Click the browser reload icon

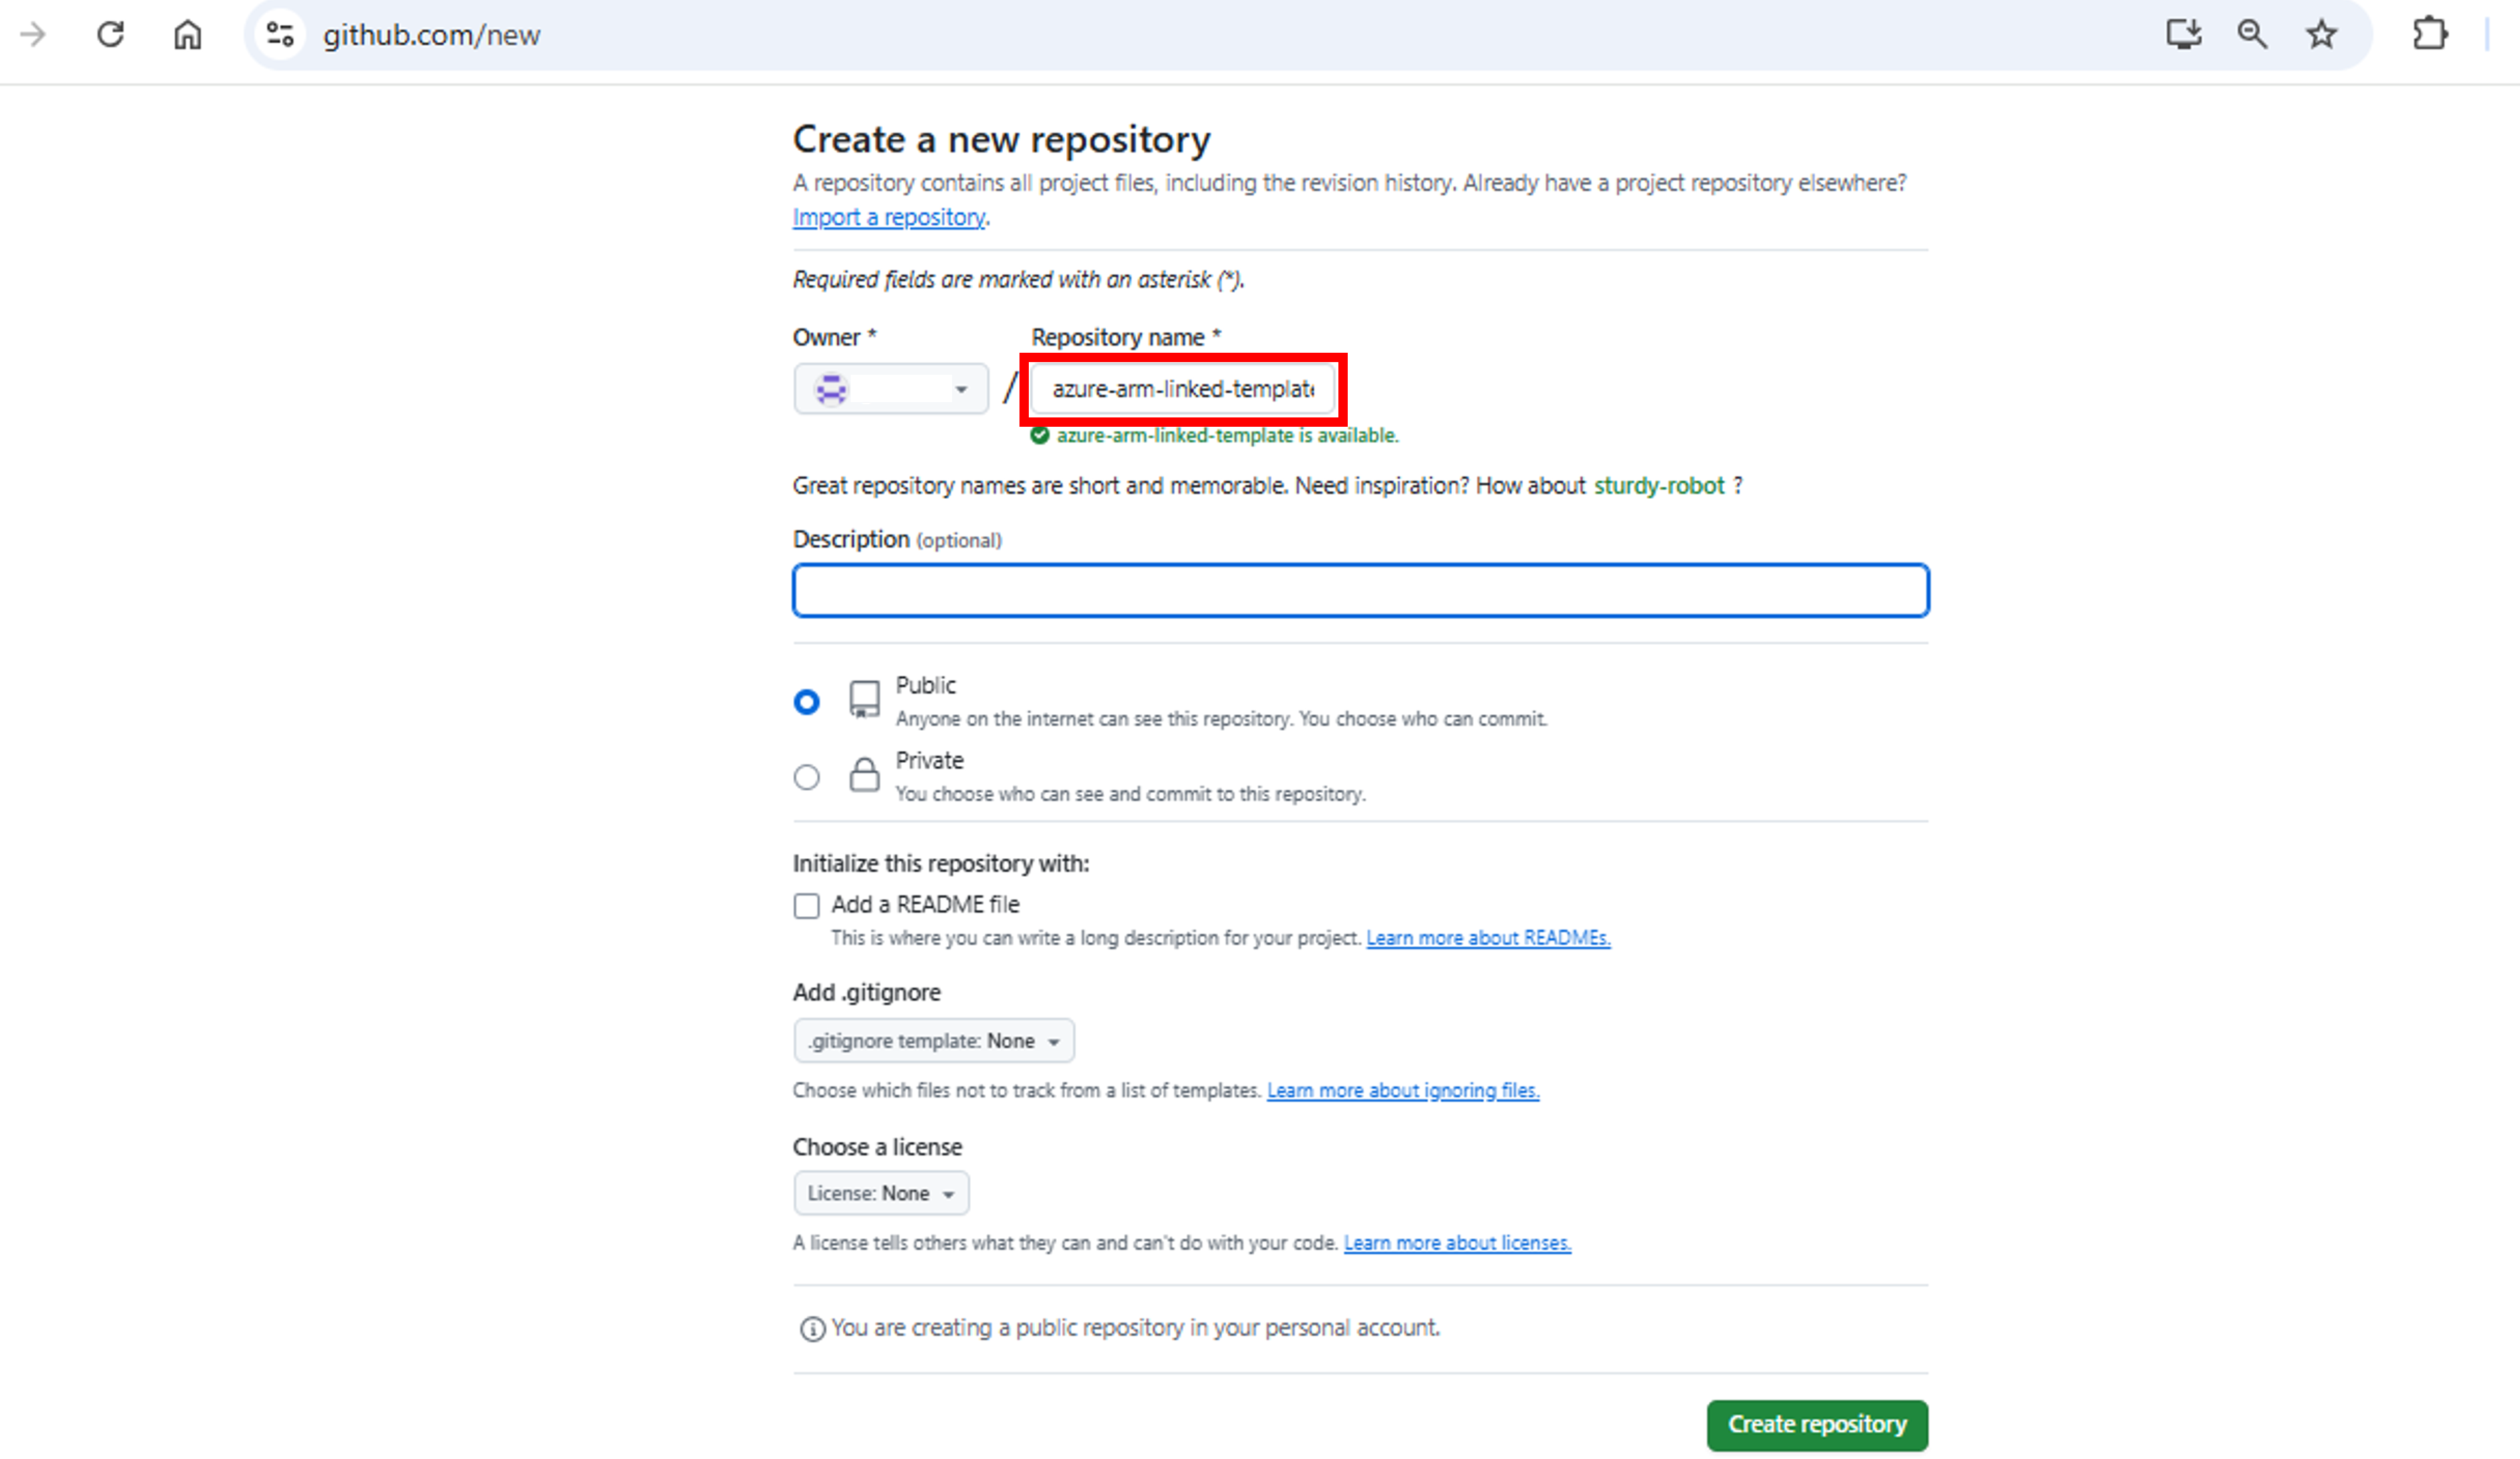(111, 34)
